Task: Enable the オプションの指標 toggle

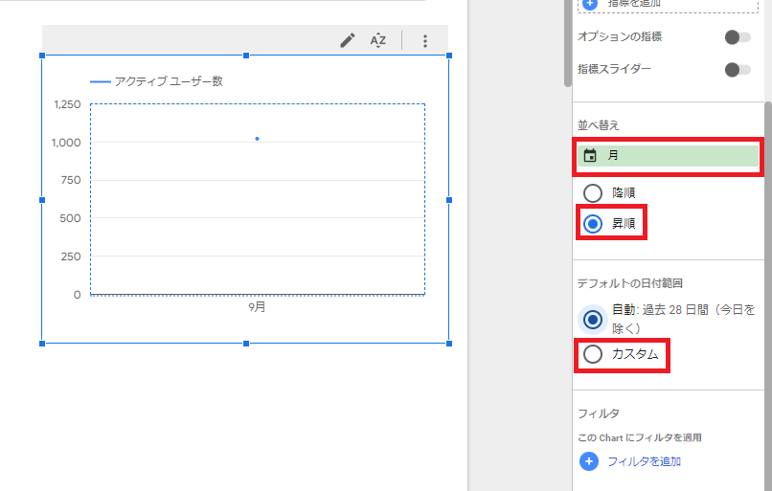Action: point(737,37)
